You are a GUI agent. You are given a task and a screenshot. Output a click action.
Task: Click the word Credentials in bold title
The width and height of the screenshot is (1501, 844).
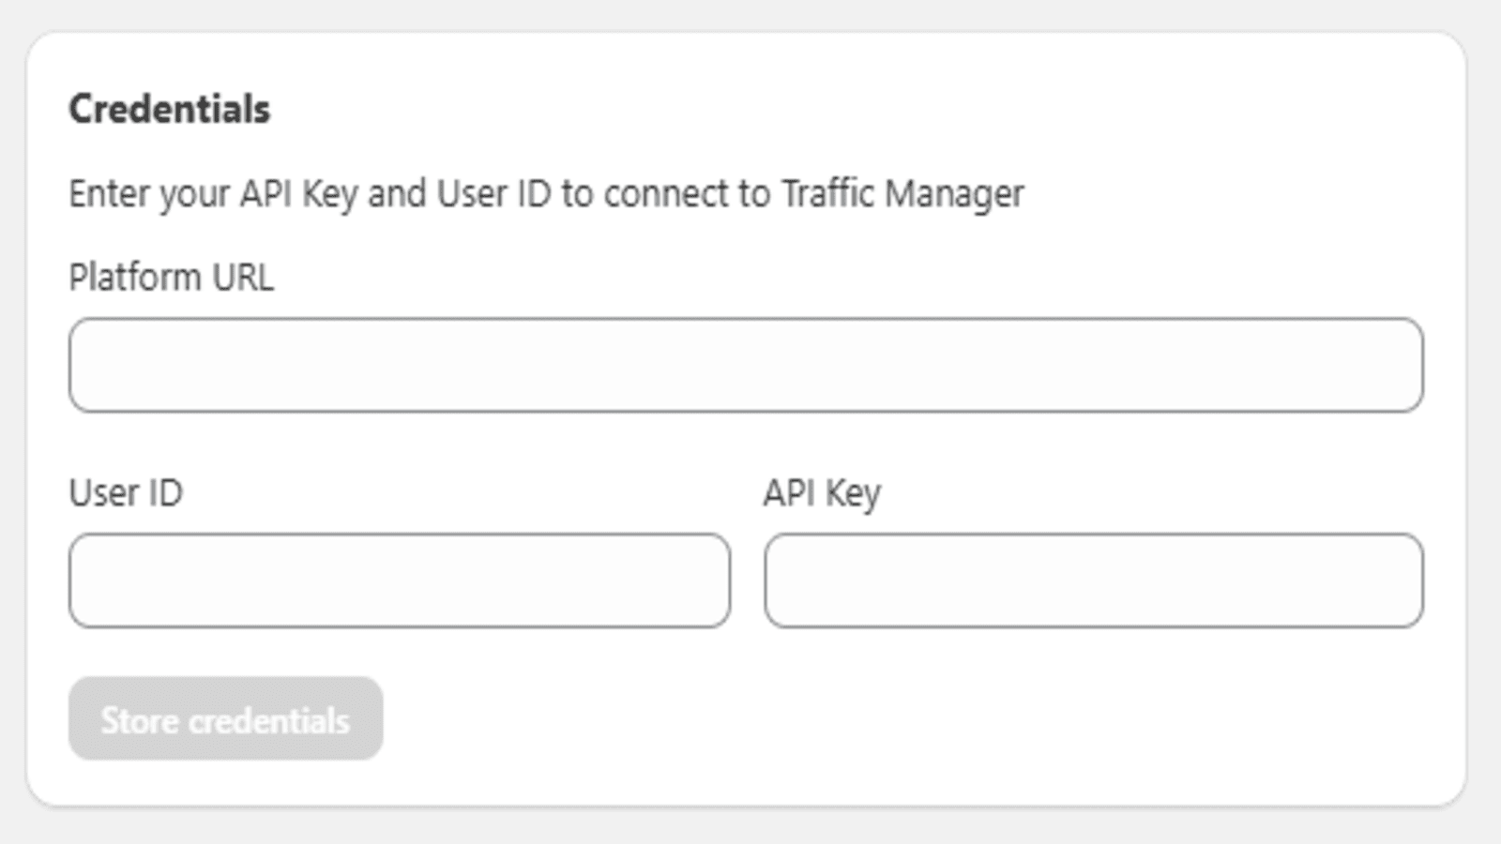click(170, 109)
